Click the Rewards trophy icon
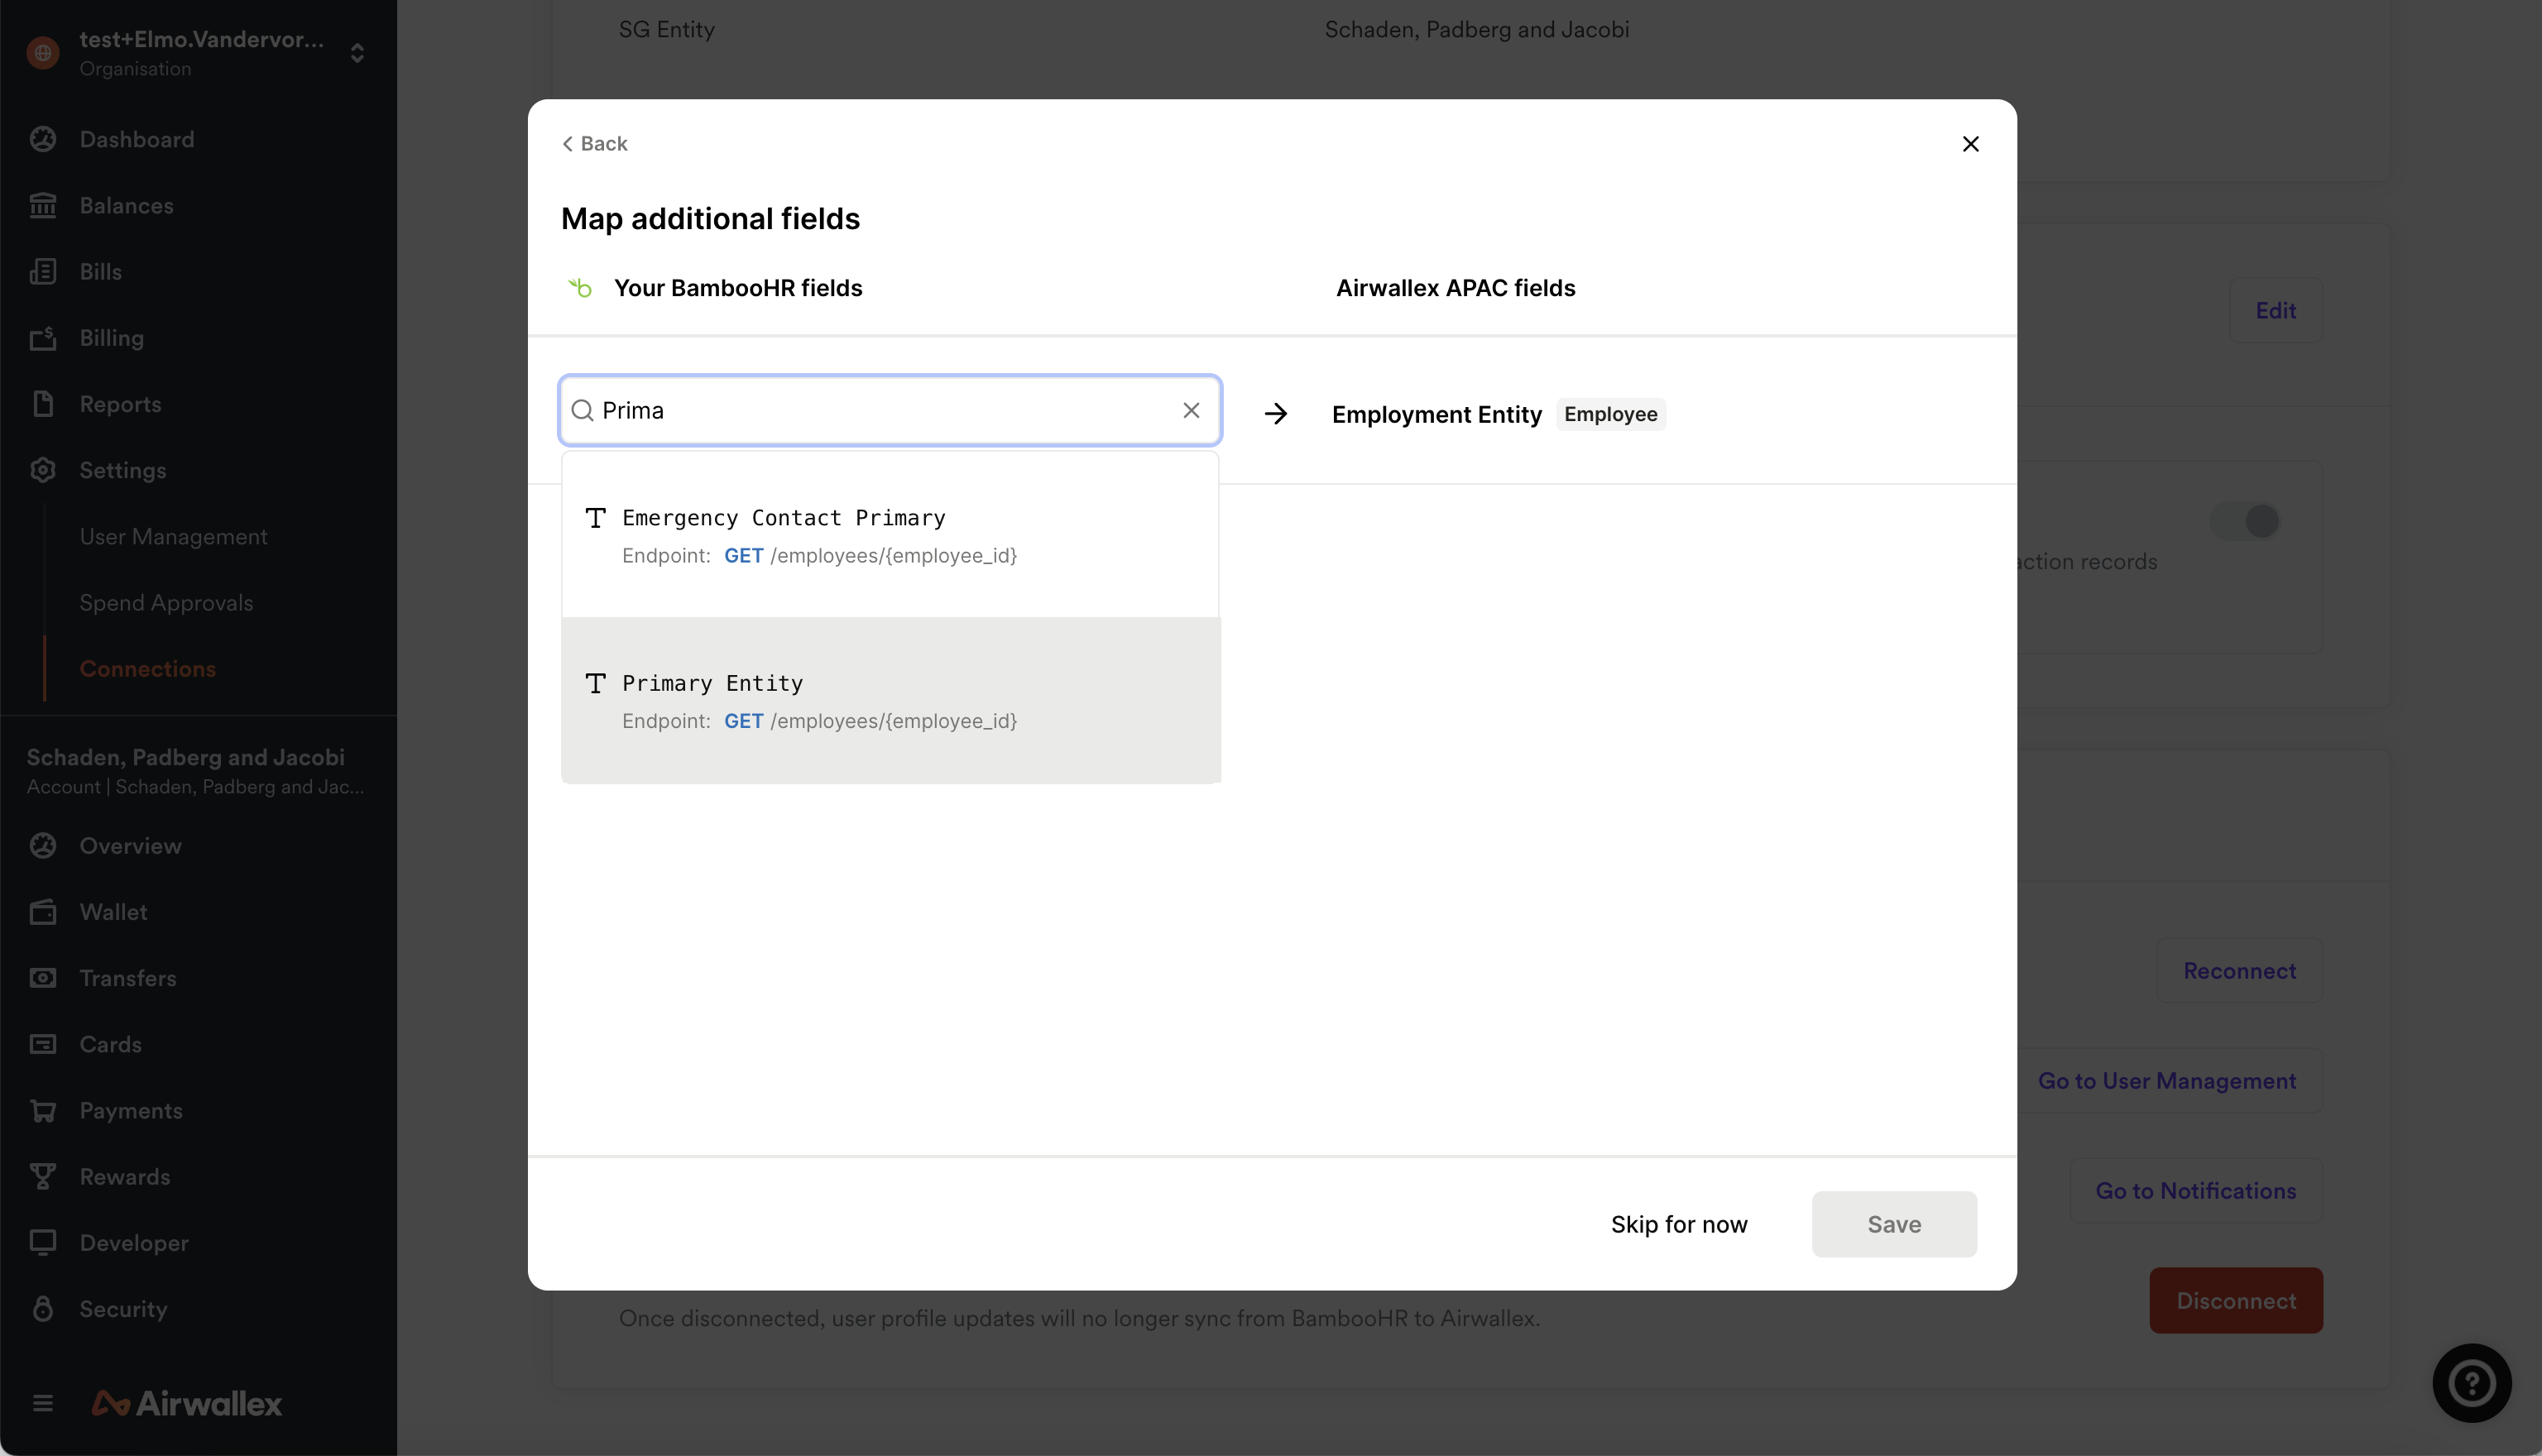The image size is (2542, 1456). pyautogui.click(x=43, y=1176)
